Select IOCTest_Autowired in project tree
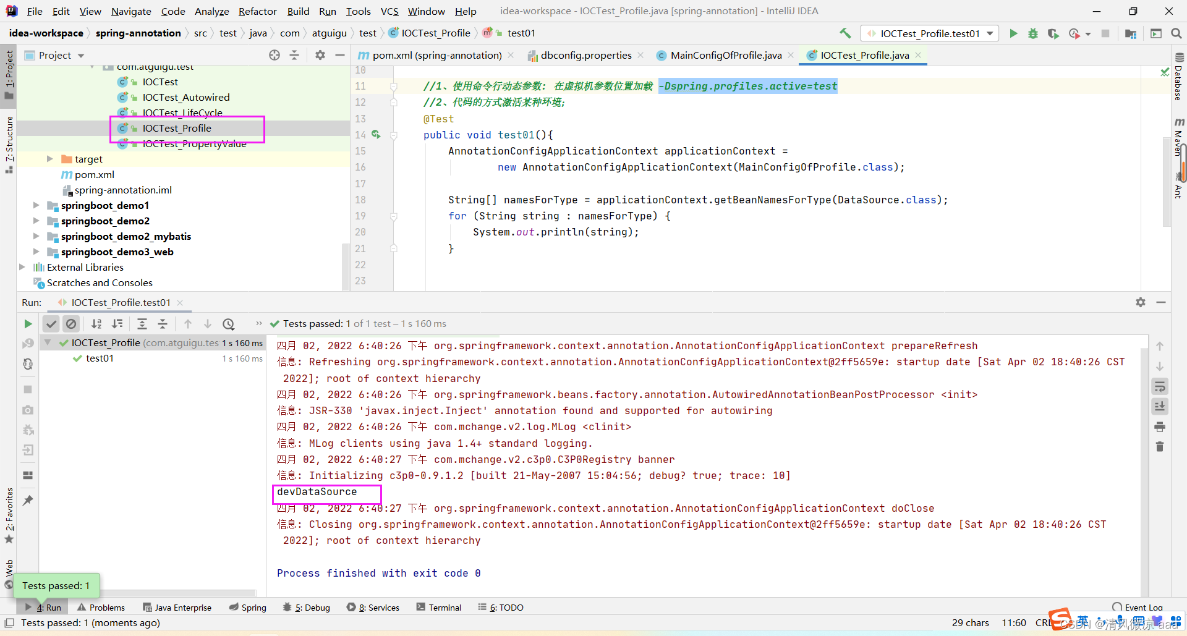1187x636 pixels. pos(185,97)
